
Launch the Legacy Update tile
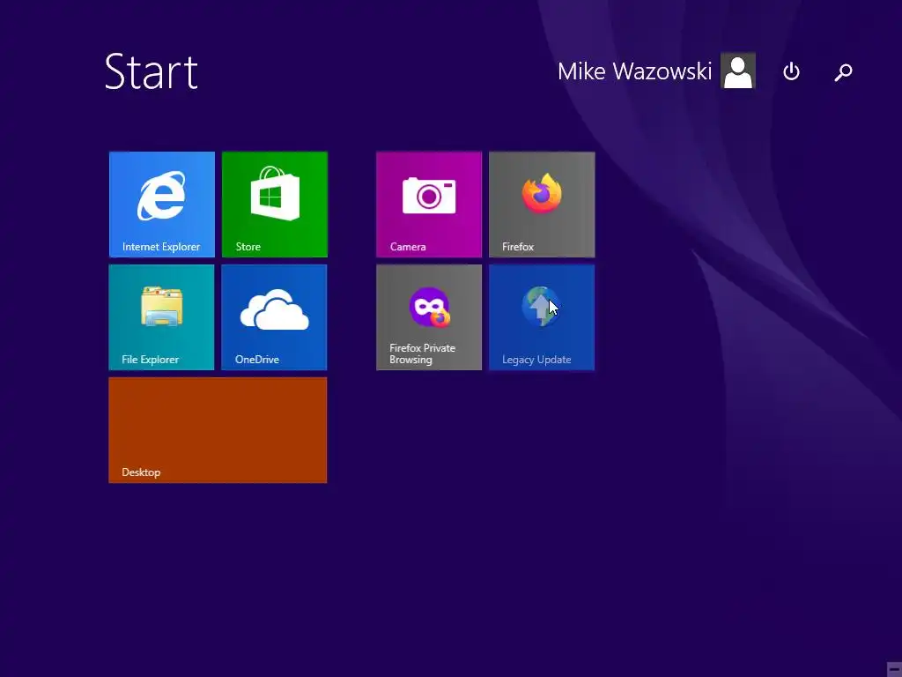point(542,317)
